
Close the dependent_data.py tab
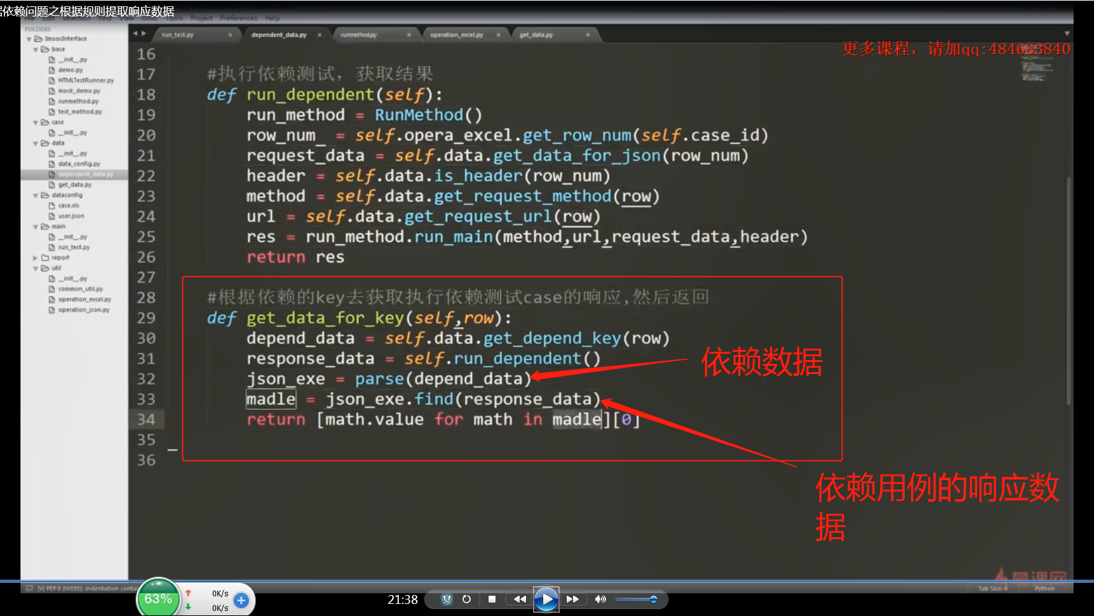(x=320, y=35)
